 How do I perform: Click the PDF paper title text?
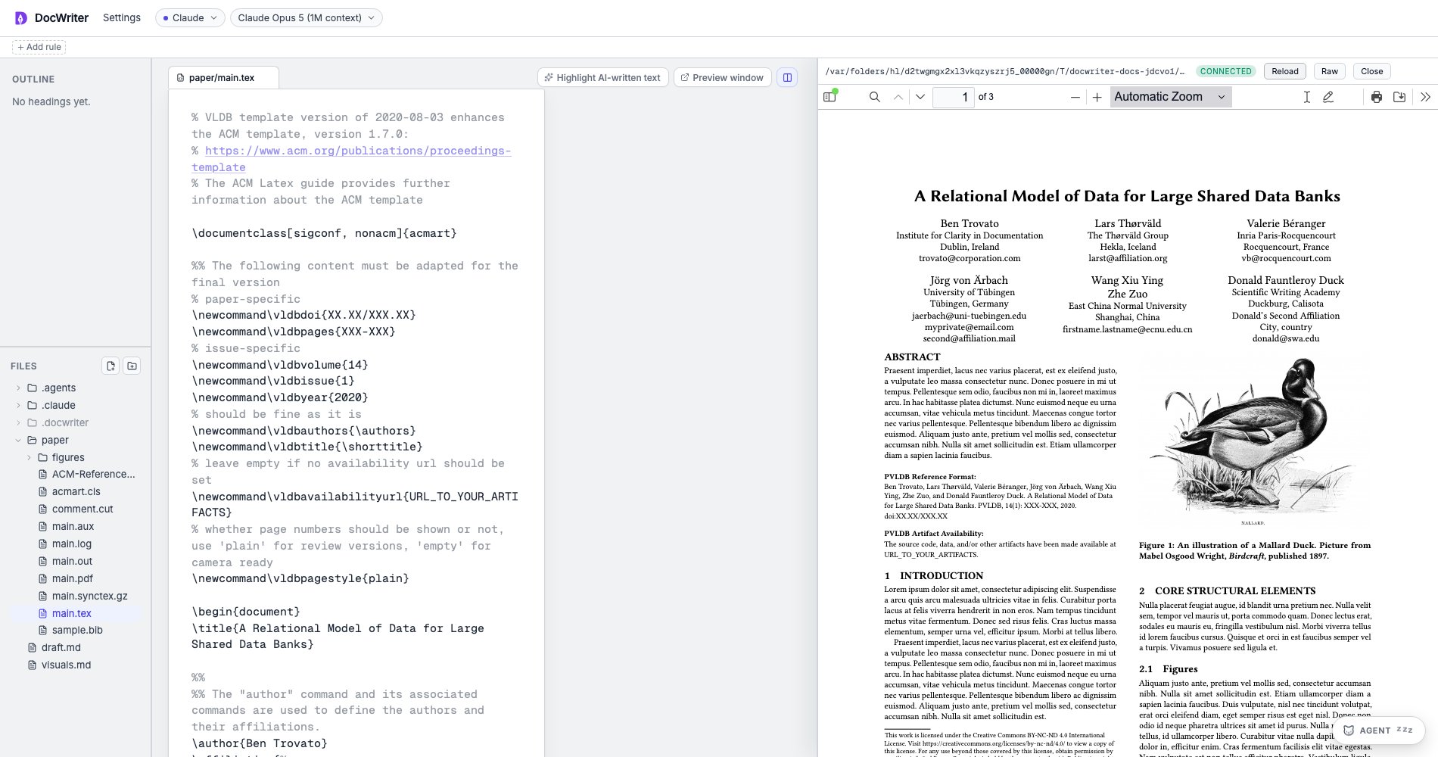click(1127, 196)
